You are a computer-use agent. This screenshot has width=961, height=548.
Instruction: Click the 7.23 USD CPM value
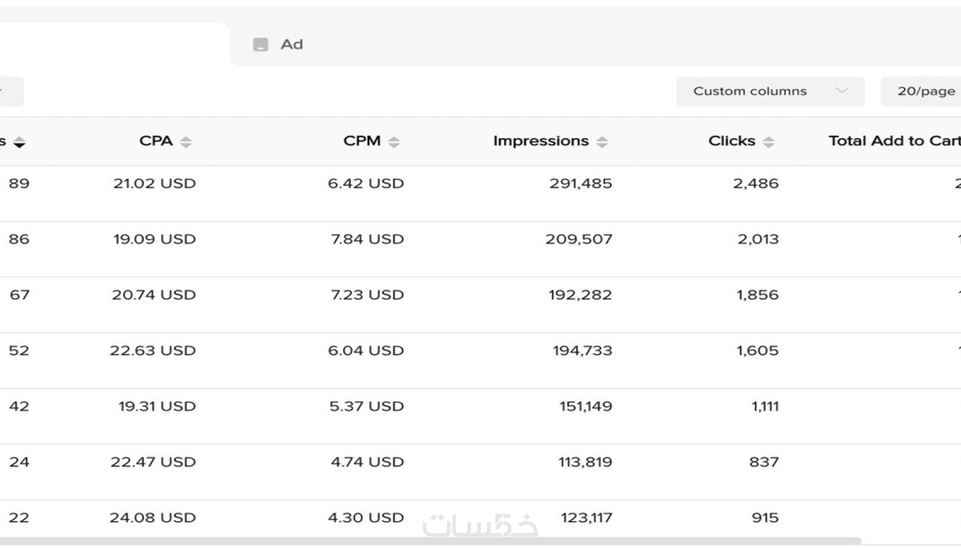pyautogui.click(x=367, y=295)
